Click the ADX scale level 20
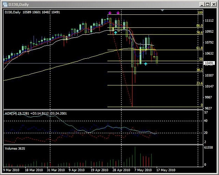The height and width of the screenshot is (175, 219). [206, 133]
